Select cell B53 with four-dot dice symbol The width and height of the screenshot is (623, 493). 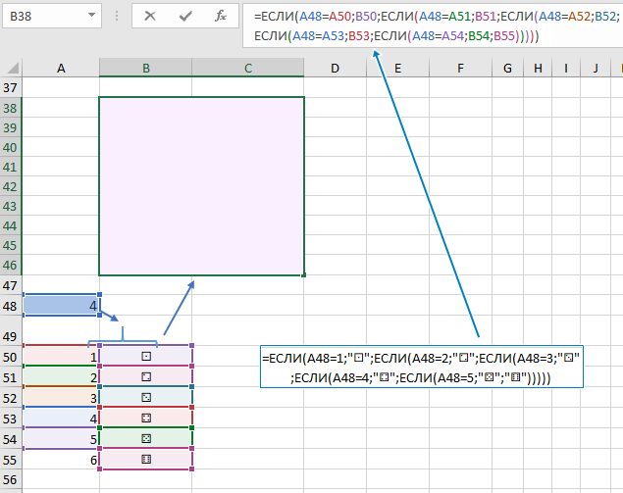pos(146,419)
